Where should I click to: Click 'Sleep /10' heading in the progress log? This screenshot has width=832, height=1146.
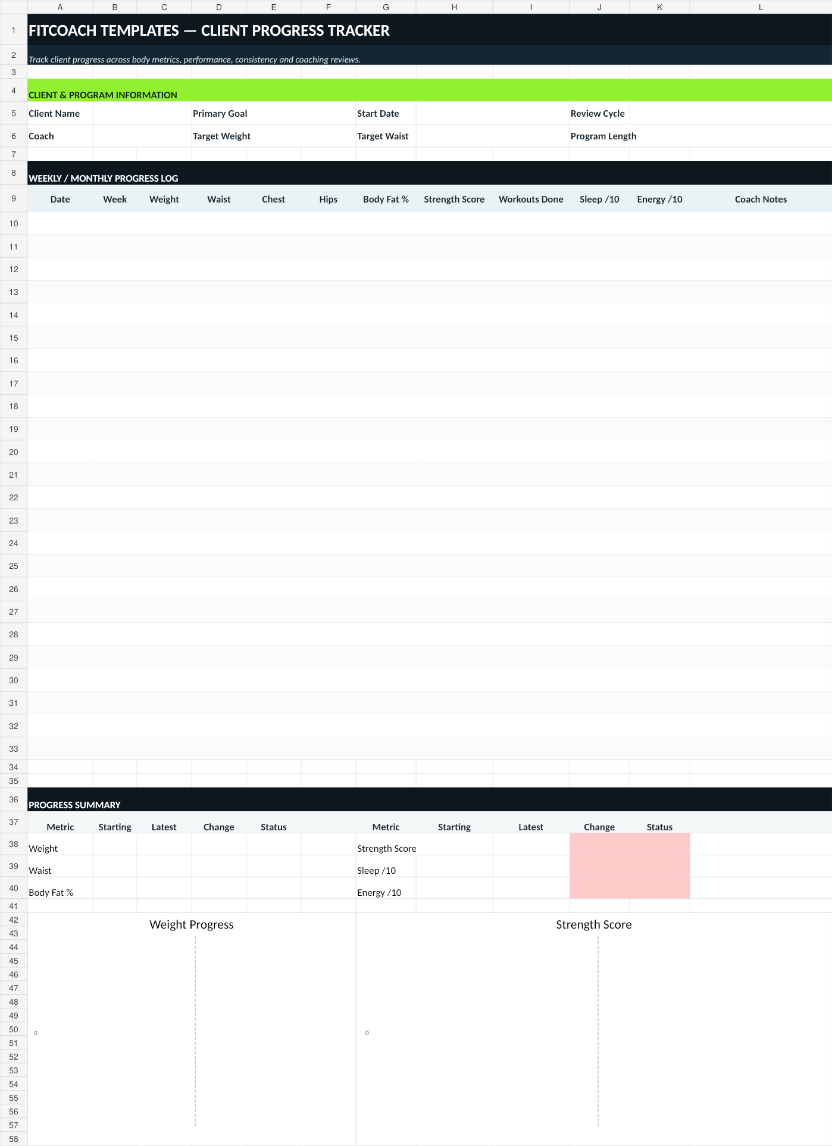click(x=599, y=199)
